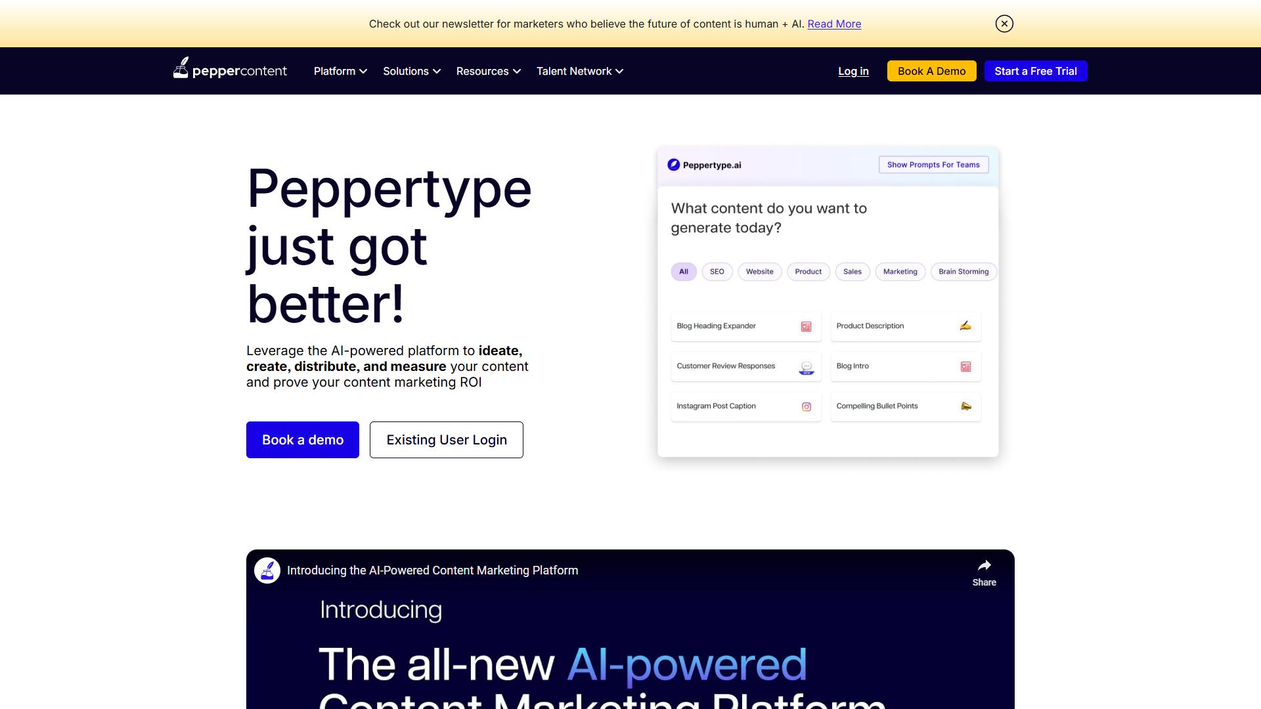Viewport: 1261px width, 709px height.
Task: Click the blue Book a demo button
Action: coord(303,440)
